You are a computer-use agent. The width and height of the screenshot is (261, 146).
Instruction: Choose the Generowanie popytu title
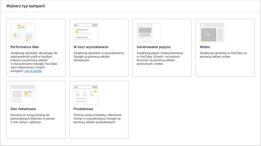(154, 47)
